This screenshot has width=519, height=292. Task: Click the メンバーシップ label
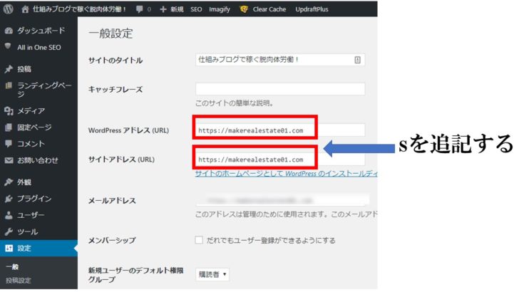coord(112,241)
